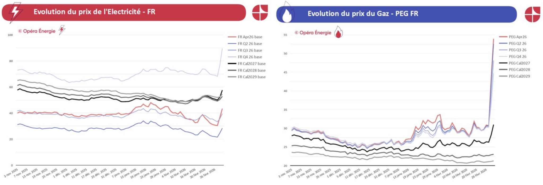Toggle the PEG Q2 26 legend label
The width and height of the screenshot is (543, 185).
(x=517, y=43)
